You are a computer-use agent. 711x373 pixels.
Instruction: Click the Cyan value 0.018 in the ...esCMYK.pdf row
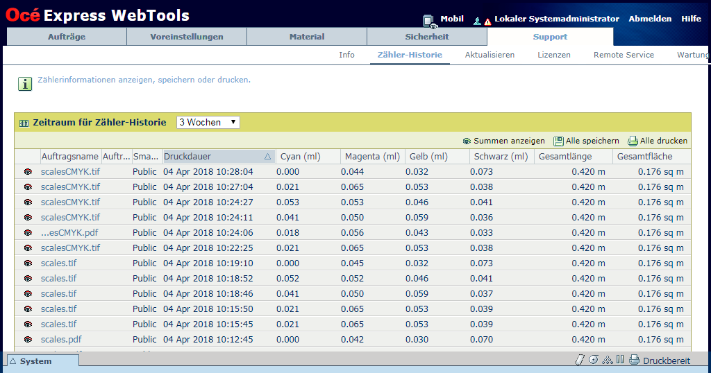288,233
